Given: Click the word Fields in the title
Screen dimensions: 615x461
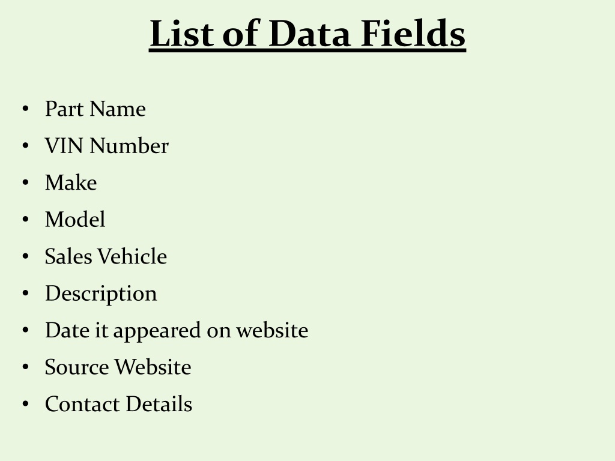Looking at the screenshot, I should (x=413, y=34).
